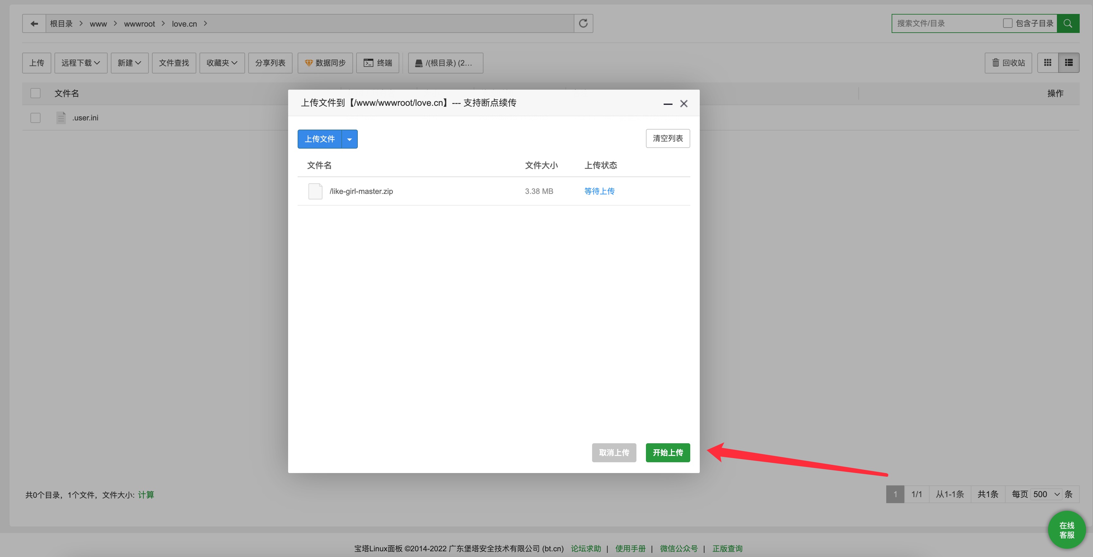The height and width of the screenshot is (557, 1093).
Task: Click the 清空列表 button
Action: coord(667,138)
